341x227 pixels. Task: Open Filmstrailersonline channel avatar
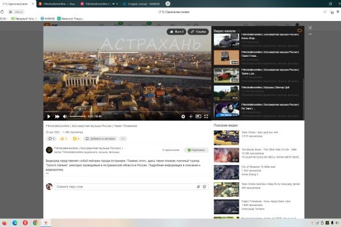pyautogui.click(x=49, y=150)
